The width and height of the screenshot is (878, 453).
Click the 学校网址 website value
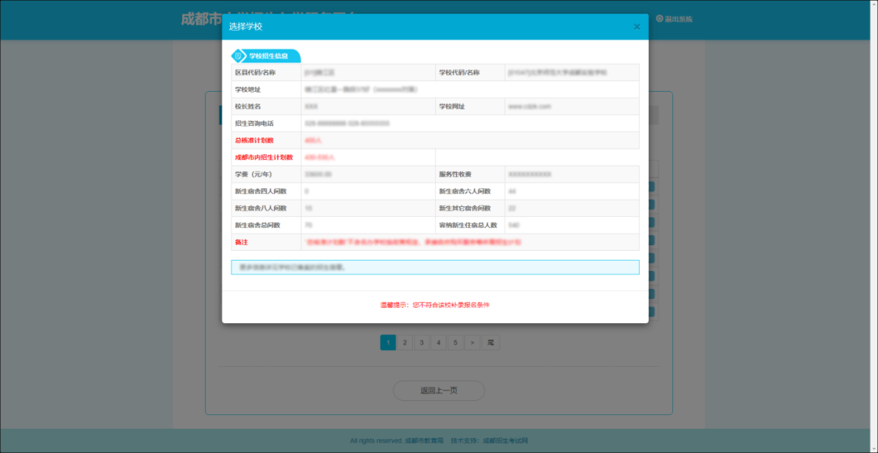530,106
